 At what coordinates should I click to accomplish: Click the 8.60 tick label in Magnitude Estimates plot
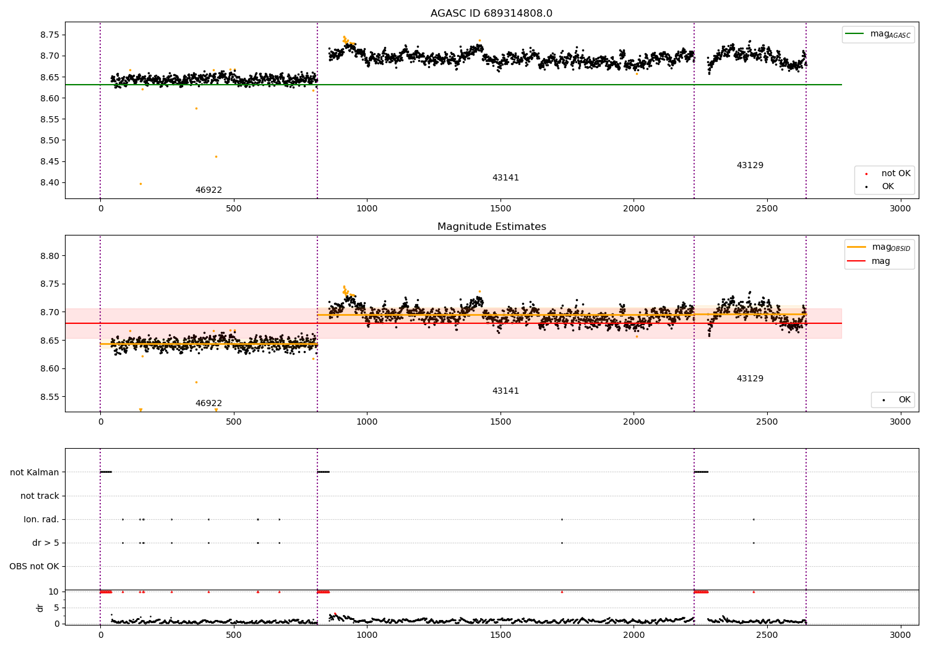pyautogui.click(x=49, y=369)
